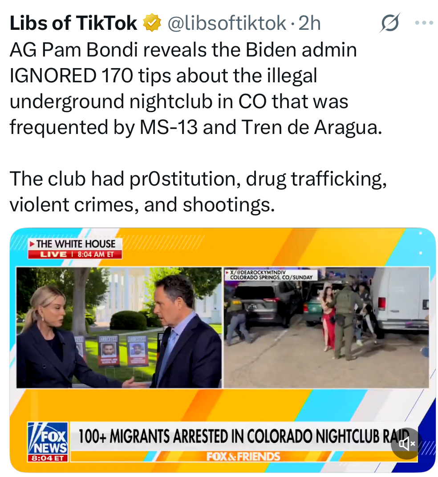Screen dimensions: 438x477
Task: Click the 'THE WHITE HOUSE' live label
Action: pos(76,244)
